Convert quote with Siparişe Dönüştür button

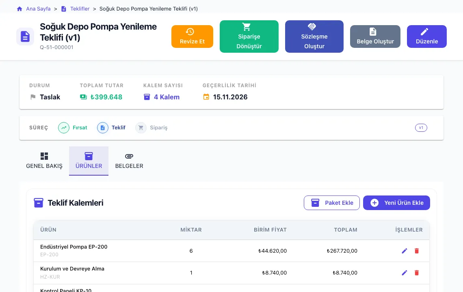click(249, 36)
